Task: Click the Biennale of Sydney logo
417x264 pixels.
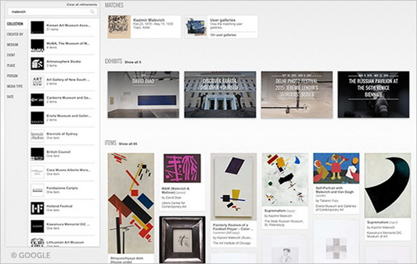Action: [37, 136]
